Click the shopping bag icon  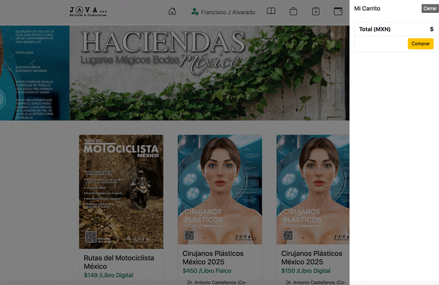pyautogui.click(x=293, y=11)
